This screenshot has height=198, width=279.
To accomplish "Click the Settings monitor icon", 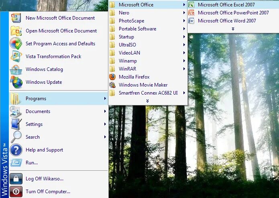I will [x=16, y=124].
